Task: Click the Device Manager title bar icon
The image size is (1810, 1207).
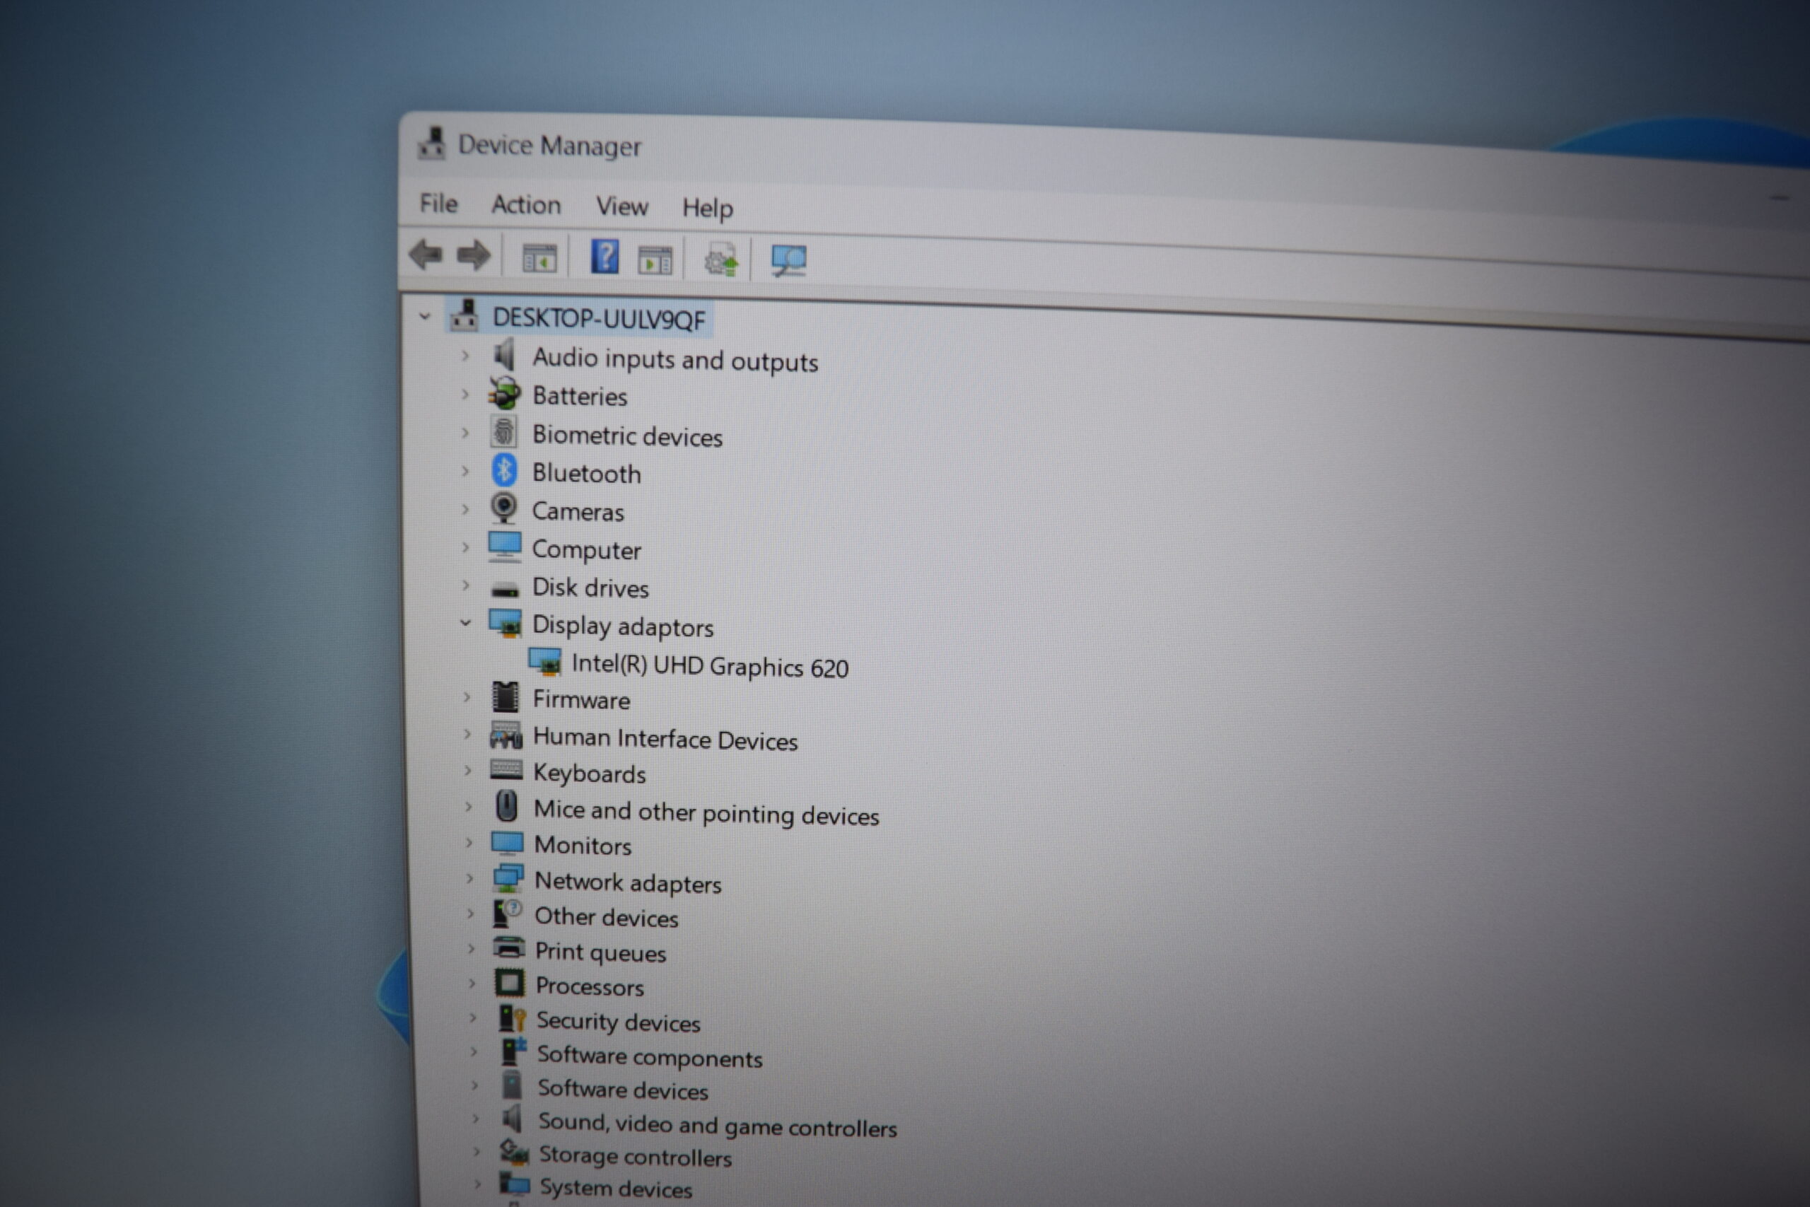Action: point(432,143)
